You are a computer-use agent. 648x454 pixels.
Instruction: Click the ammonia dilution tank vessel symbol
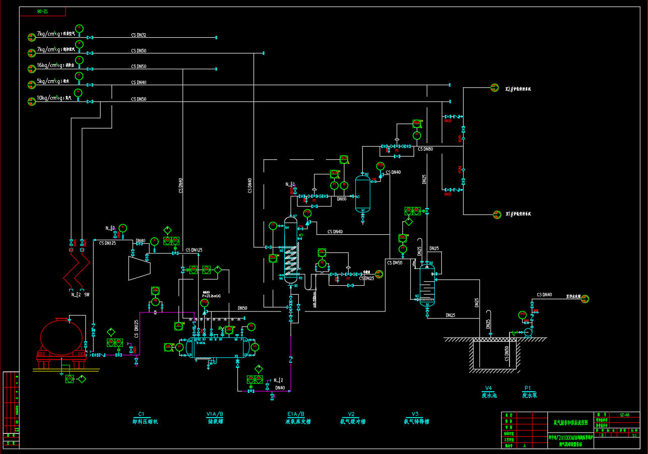[x=427, y=284]
